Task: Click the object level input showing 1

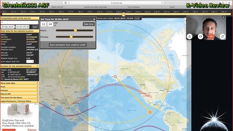Action: 30,61
